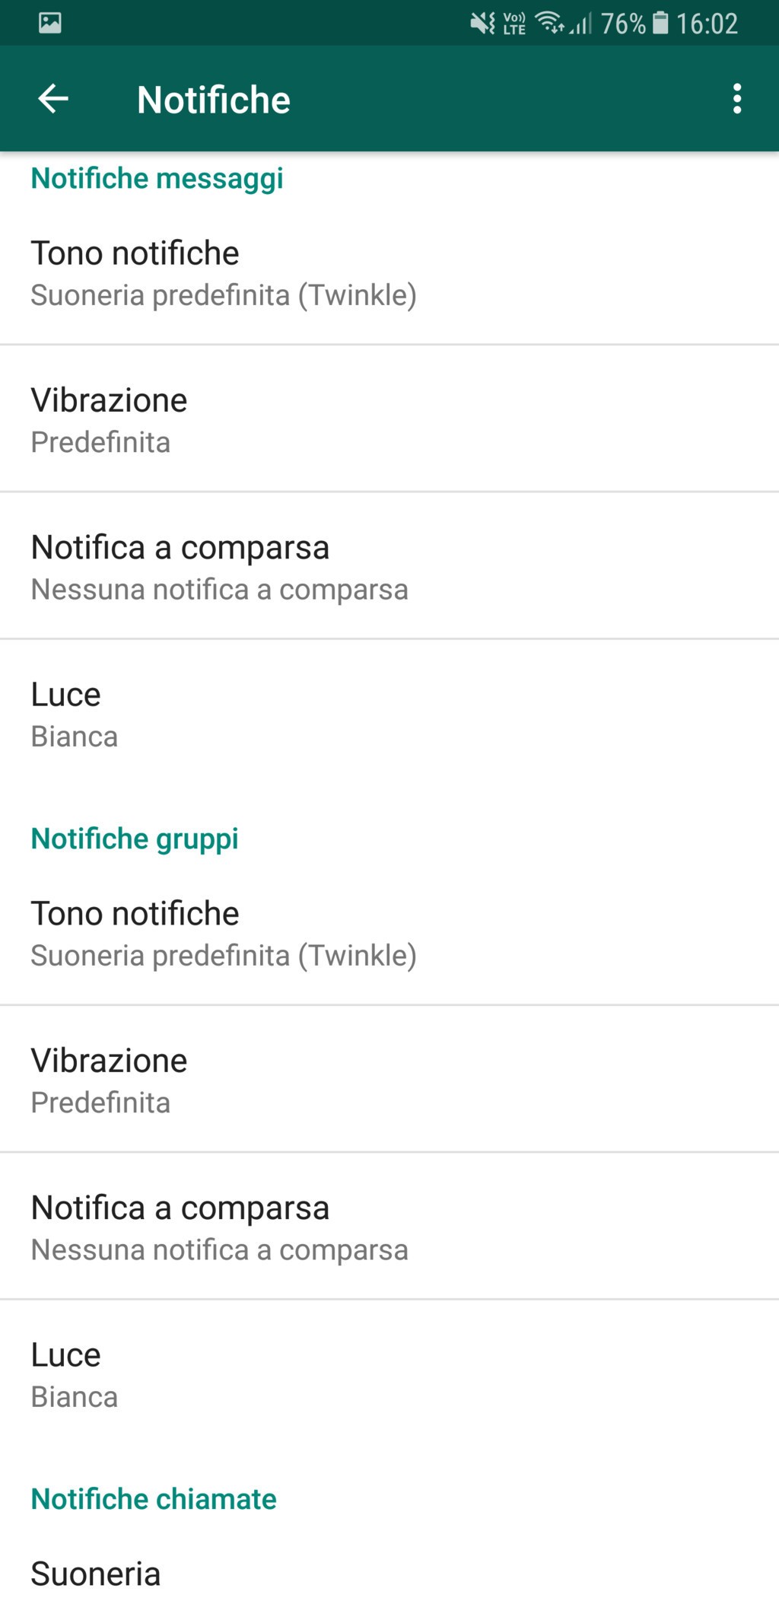Tap the image notification icon in status bar
The height and width of the screenshot is (1601, 779).
pyautogui.click(x=50, y=23)
